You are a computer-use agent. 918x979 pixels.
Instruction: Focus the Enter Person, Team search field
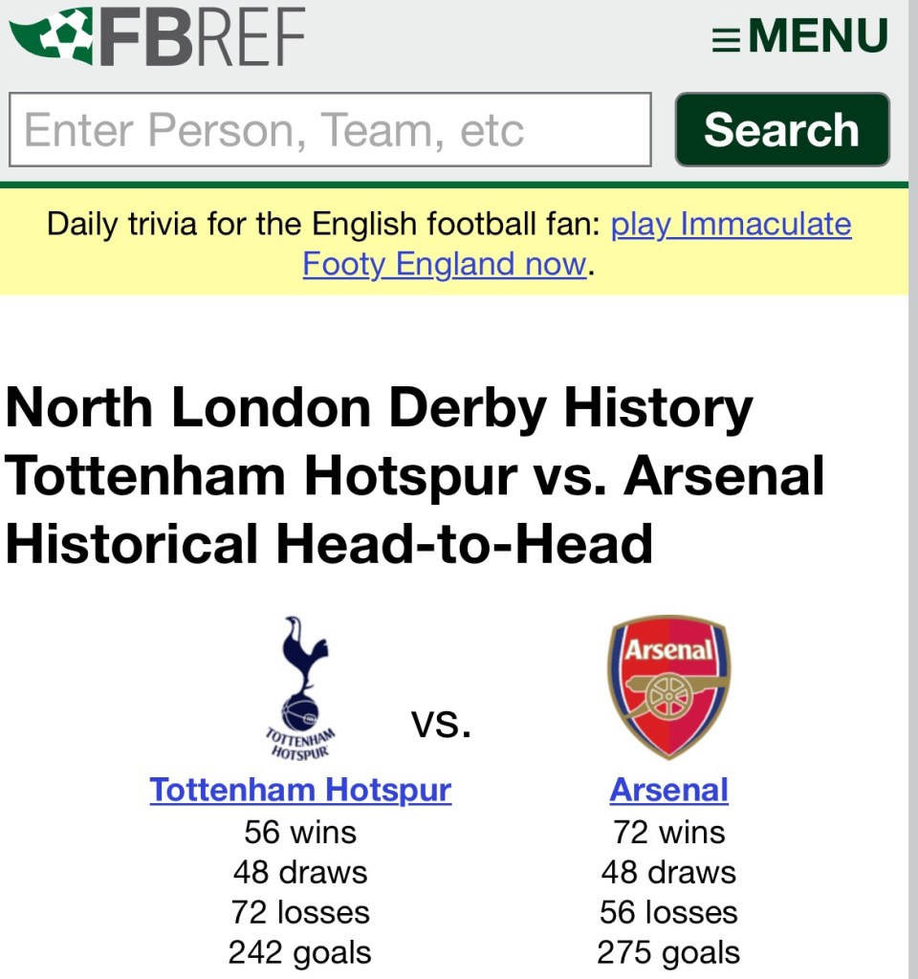tap(330, 130)
